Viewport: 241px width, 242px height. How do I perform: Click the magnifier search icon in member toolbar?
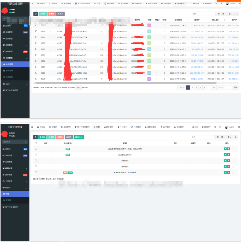236,14
